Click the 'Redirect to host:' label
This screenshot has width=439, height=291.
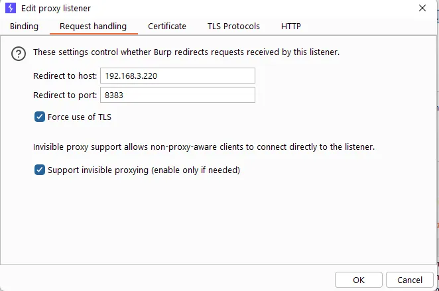(x=65, y=76)
